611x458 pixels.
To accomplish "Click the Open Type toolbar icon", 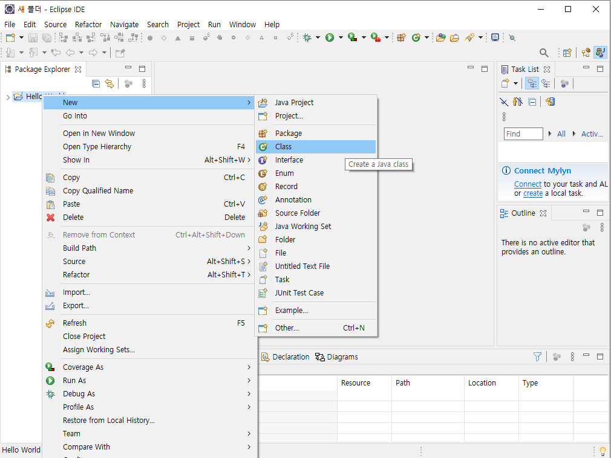I will coord(441,37).
